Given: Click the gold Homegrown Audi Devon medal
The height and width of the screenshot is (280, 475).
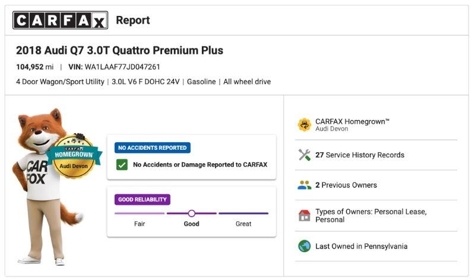Looking at the screenshot, I should point(74,156).
